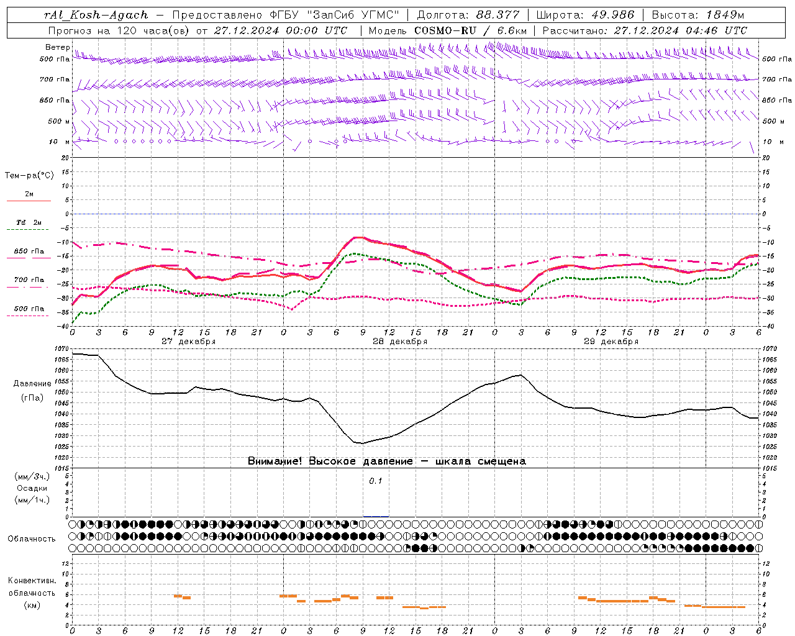
Task: Click the Ветер panel label
Action: point(57,47)
